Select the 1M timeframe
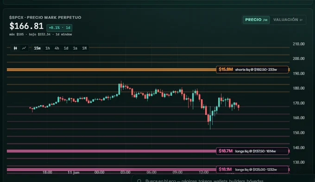The width and height of the screenshot is (315, 182). click(x=84, y=48)
